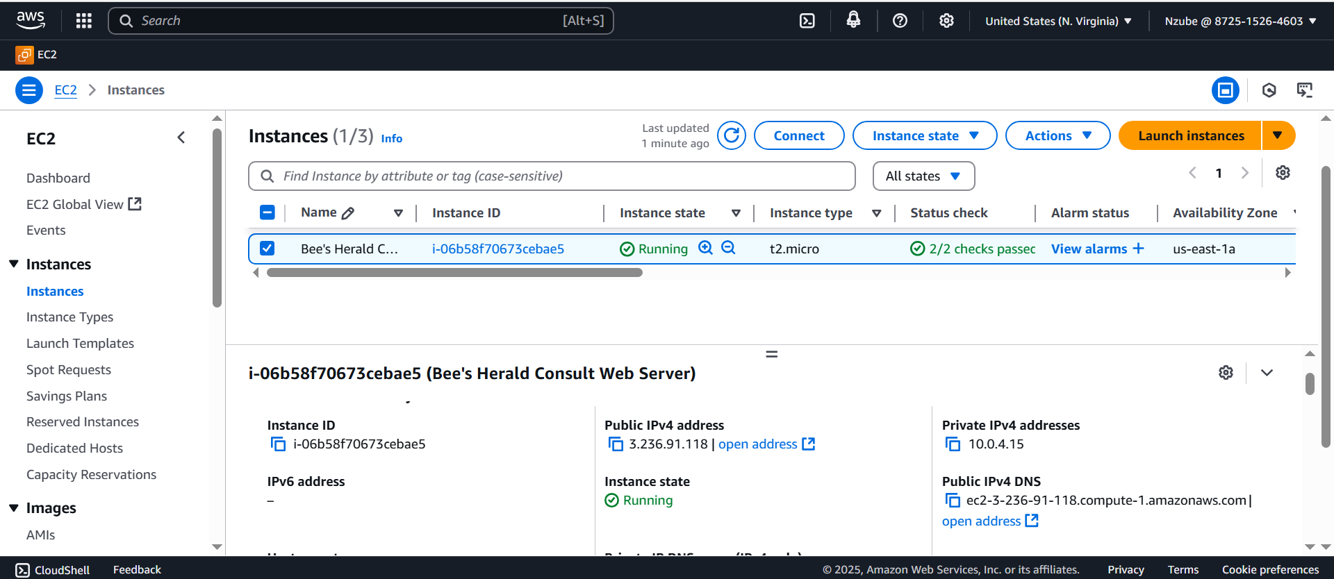
Task: Open Dedicated Hosts
Action: click(x=74, y=448)
